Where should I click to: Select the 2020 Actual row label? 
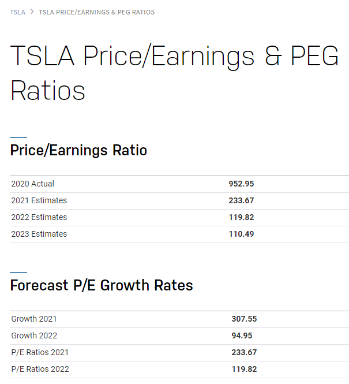32,184
